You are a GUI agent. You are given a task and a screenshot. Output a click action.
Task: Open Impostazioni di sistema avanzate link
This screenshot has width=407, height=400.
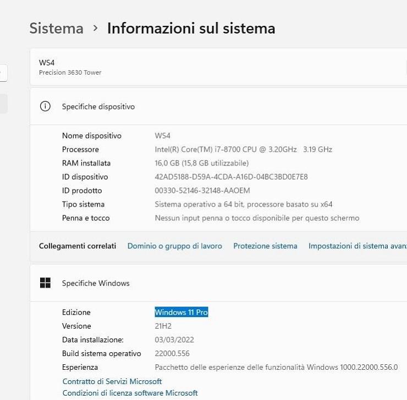point(358,246)
